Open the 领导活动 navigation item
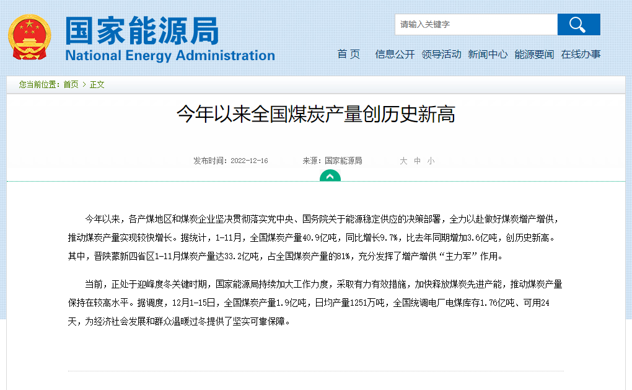632x390 pixels. click(x=441, y=54)
